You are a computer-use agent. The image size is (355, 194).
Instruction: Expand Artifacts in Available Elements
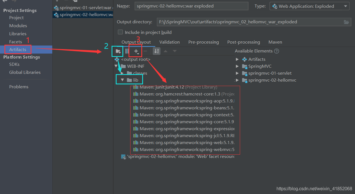pos(237,59)
